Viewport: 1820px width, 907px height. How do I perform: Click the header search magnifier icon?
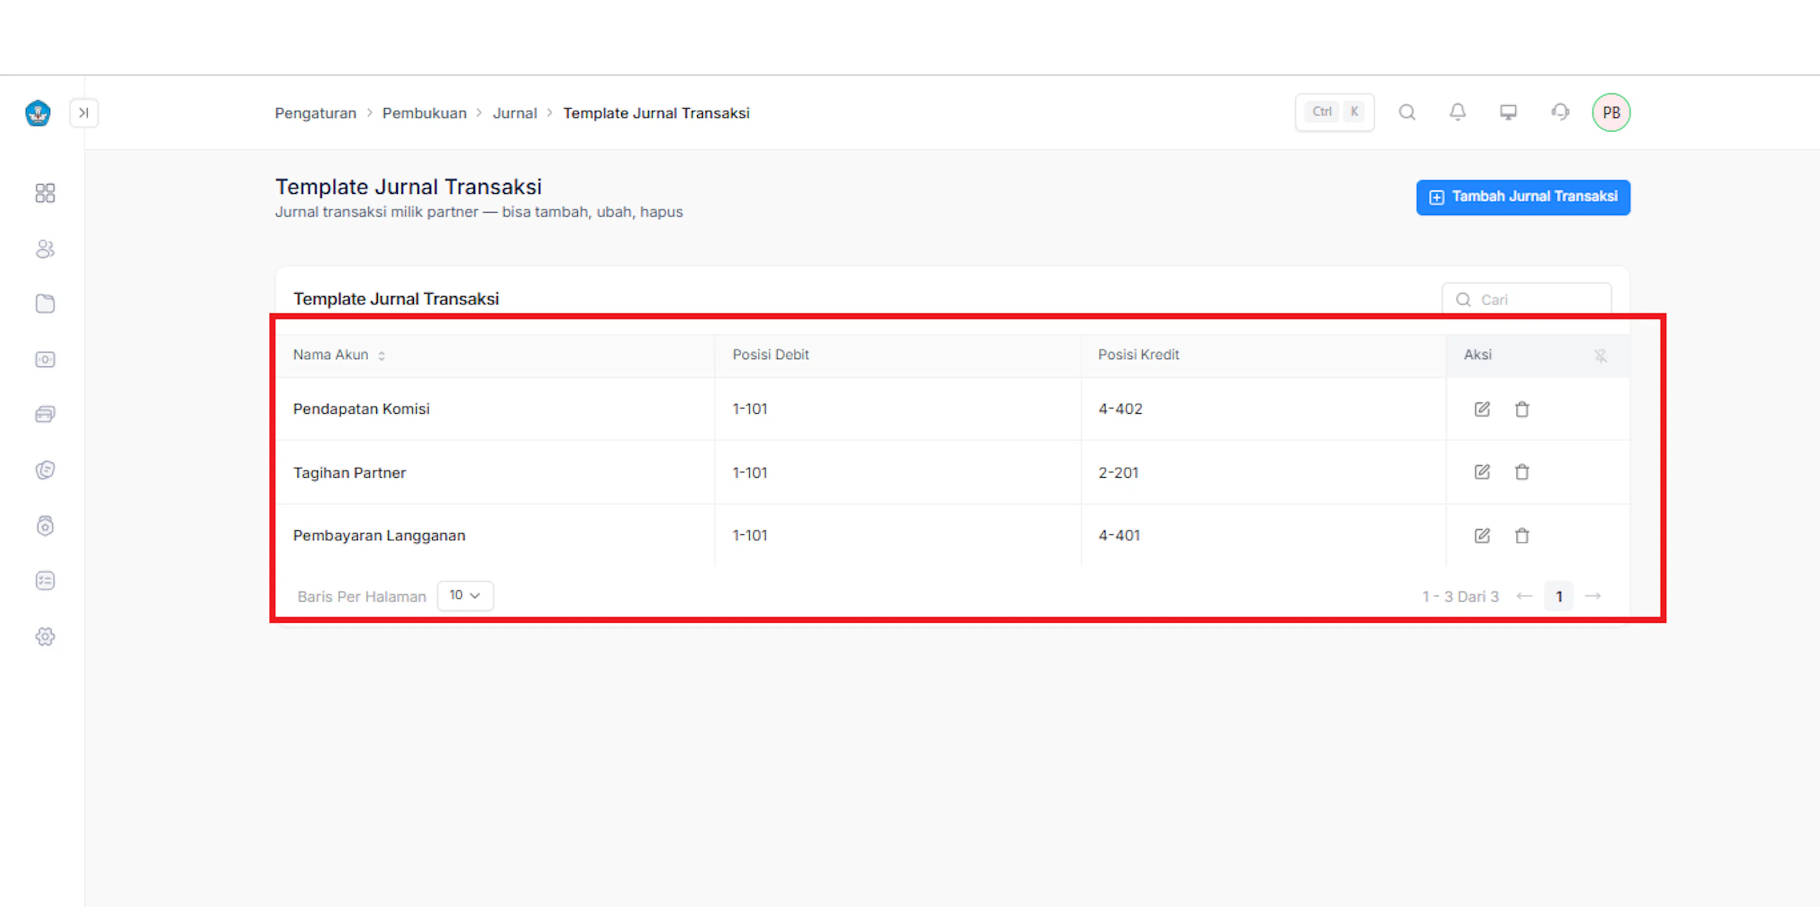(x=1407, y=112)
